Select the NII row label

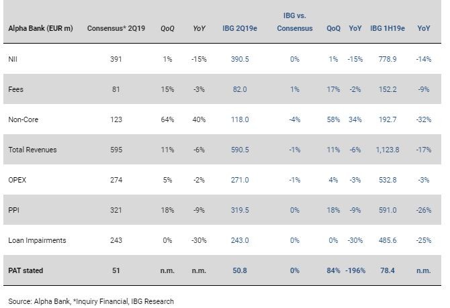[13, 59]
